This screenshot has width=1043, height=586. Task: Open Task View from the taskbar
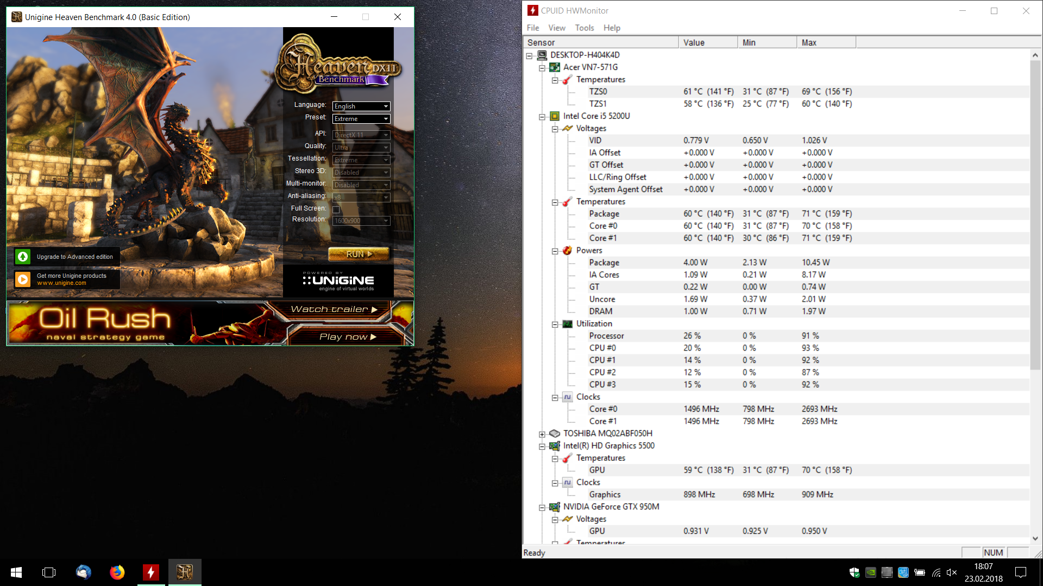(49, 572)
